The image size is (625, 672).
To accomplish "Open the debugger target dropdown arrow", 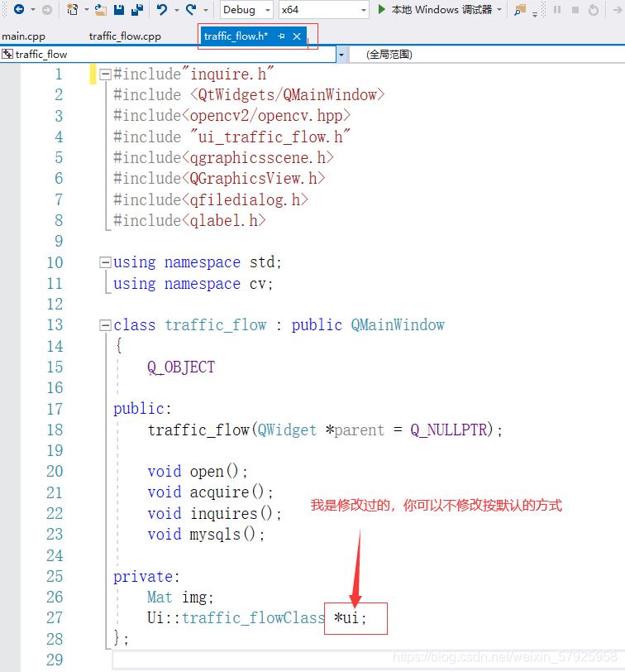I will pos(499,9).
